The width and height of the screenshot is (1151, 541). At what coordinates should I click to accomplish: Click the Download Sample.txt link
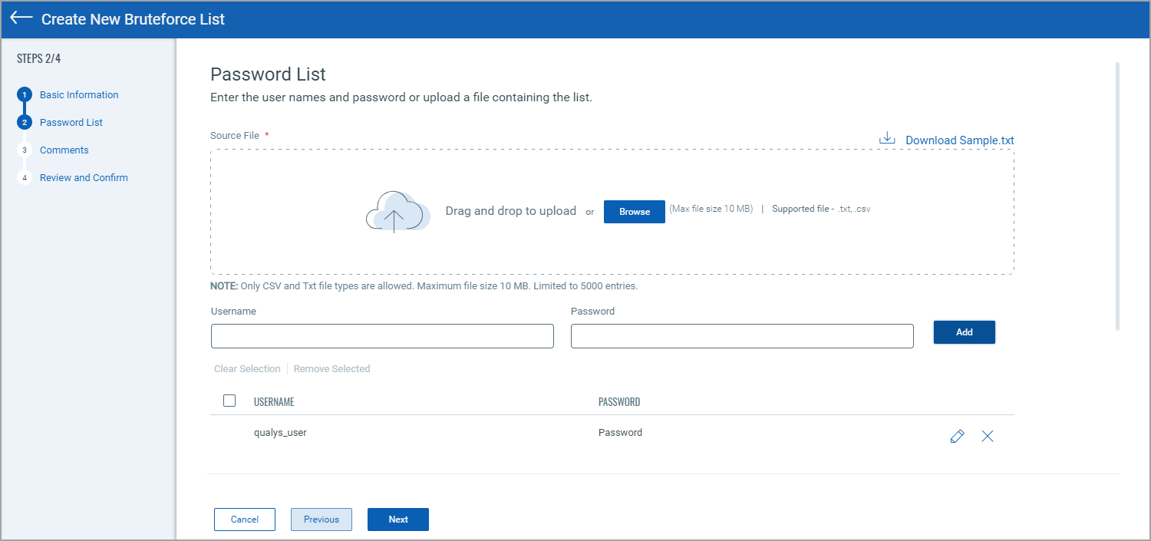[x=959, y=140]
